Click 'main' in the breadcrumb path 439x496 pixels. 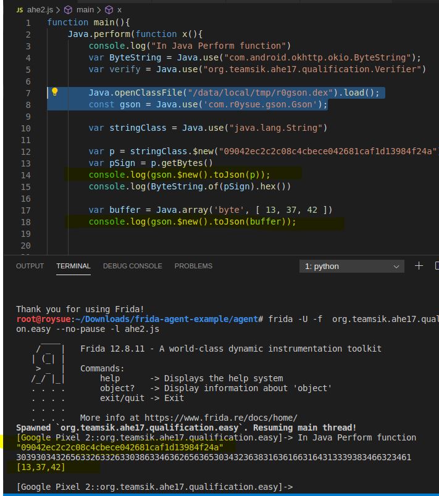click(85, 10)
